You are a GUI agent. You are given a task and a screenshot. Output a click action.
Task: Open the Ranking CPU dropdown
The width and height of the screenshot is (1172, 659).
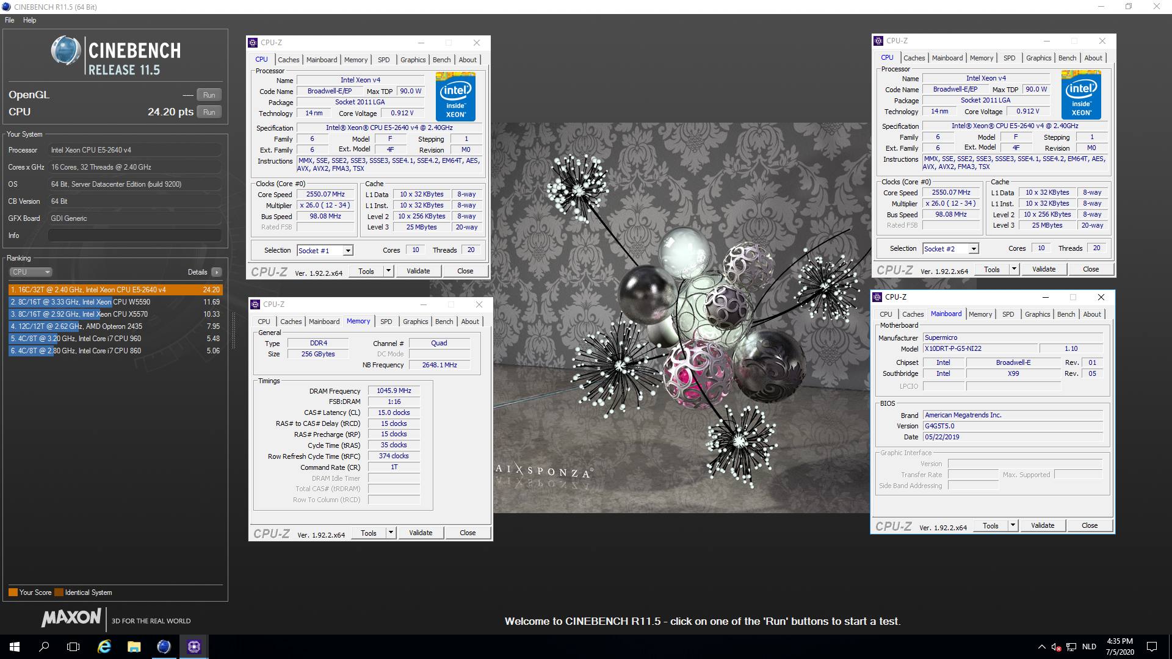click(x=31, y=272)
